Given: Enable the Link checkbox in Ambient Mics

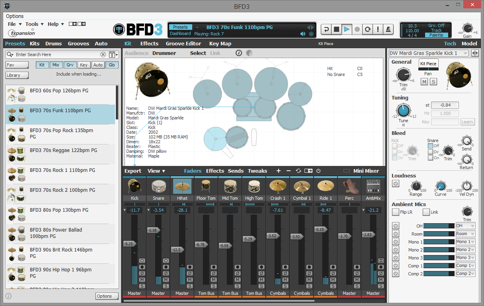Looking at the screenshot, I should point(426,212).
